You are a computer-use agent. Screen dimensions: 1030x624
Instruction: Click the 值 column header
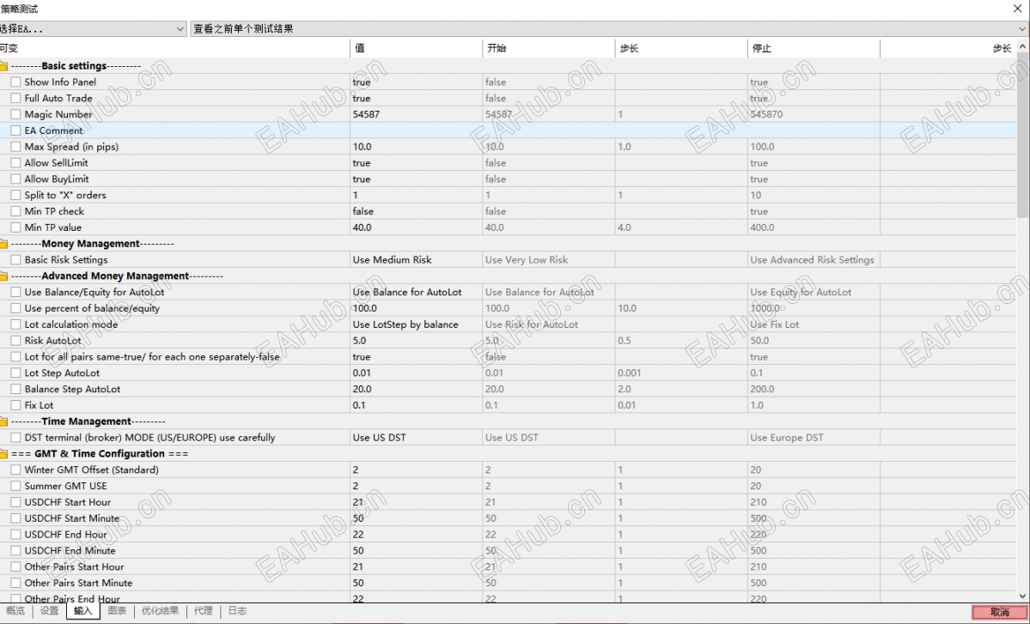tap(417, 49)
